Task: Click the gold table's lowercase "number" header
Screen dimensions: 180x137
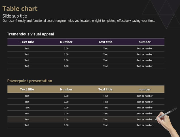Action: pyautogui.click(x=145, y=89)
